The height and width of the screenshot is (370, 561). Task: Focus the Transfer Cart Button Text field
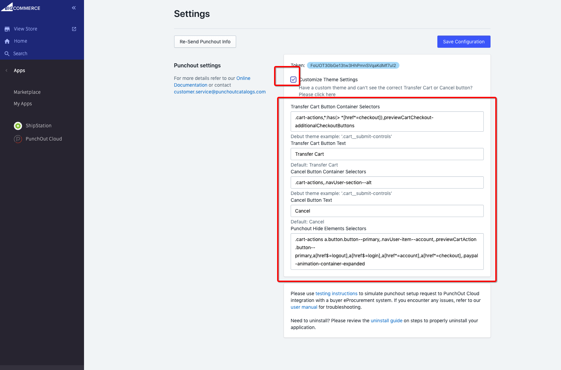[387, 154]
